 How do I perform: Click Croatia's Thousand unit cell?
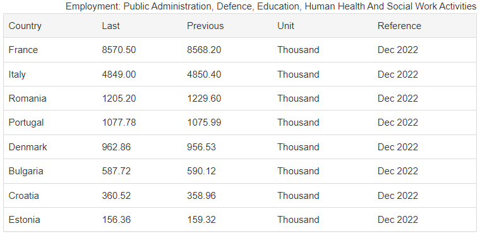(298, 195)
